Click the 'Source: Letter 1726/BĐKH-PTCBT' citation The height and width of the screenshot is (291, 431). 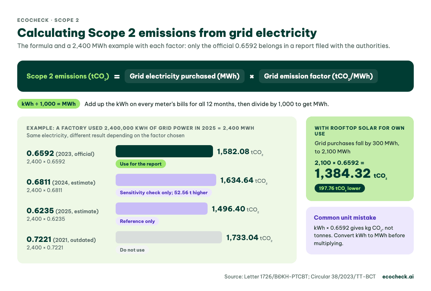click(x=300, y=277)
